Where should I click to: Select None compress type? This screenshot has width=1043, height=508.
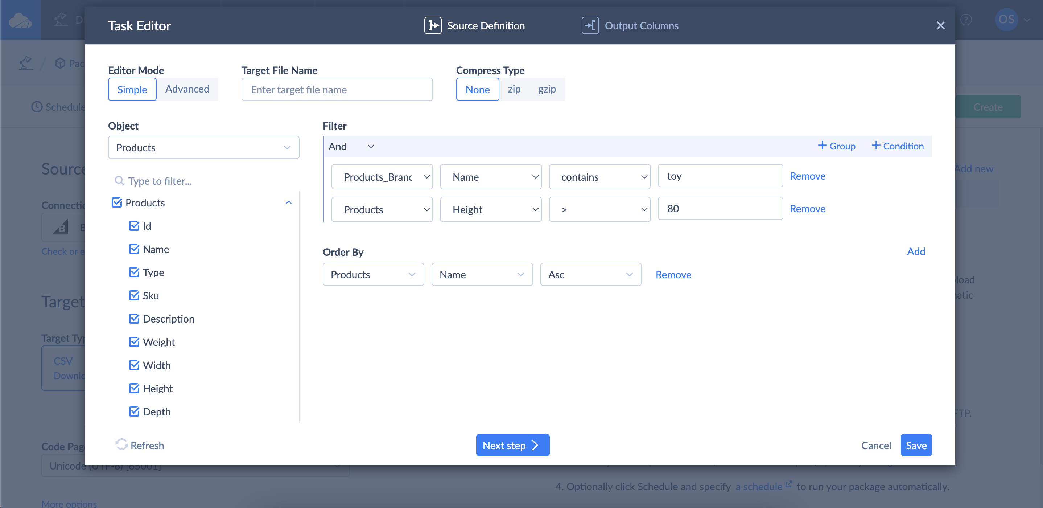[477, 89]
